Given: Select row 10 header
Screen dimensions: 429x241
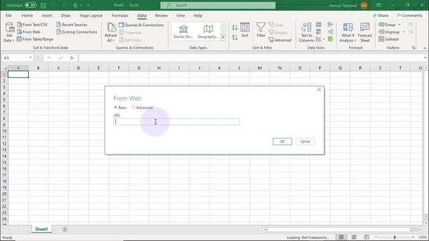Looking at the screenshot, I should 4,131.
